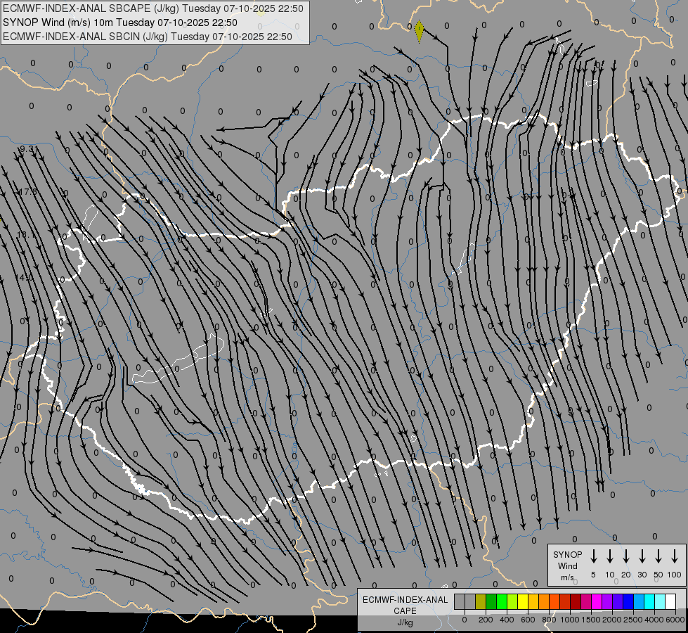Choose the olive CAPE swatch near 200
688x633 pixels.
point(481,601)
